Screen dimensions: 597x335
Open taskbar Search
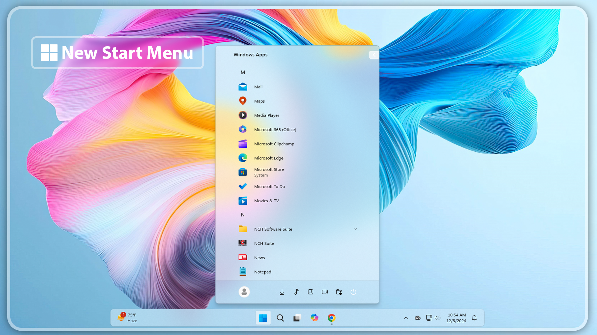(x=280, y=318)
